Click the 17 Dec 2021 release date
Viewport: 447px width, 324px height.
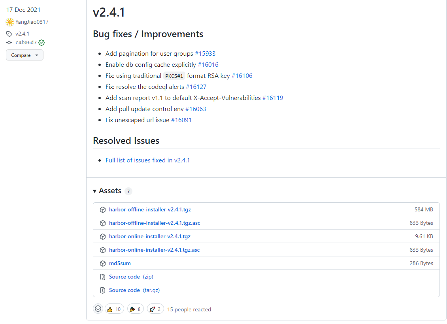23,10
